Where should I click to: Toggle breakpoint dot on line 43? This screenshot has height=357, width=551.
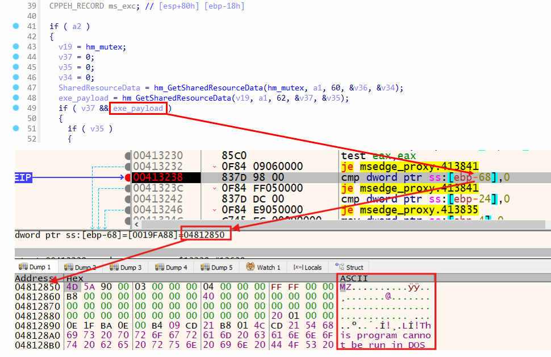click(x=16, y=47)
